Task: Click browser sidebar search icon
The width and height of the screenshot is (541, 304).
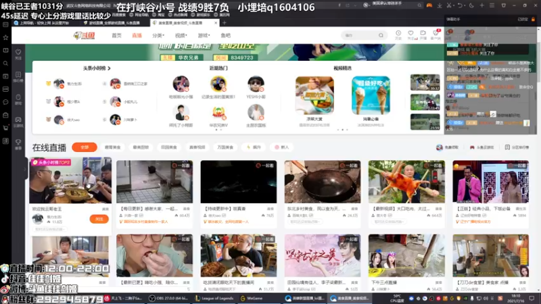Action: pyautogui.click(x=5, y=64)
